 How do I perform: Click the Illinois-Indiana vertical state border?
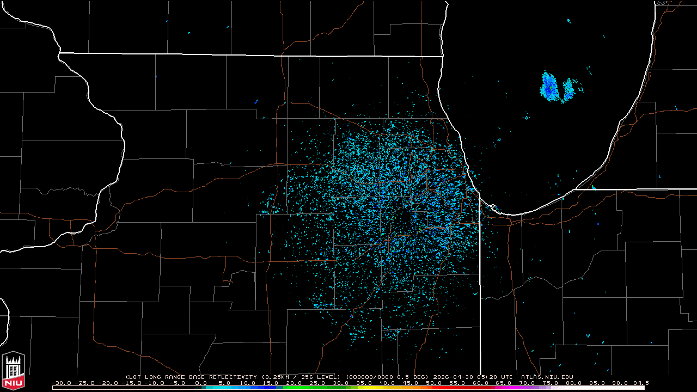point(480,283)
